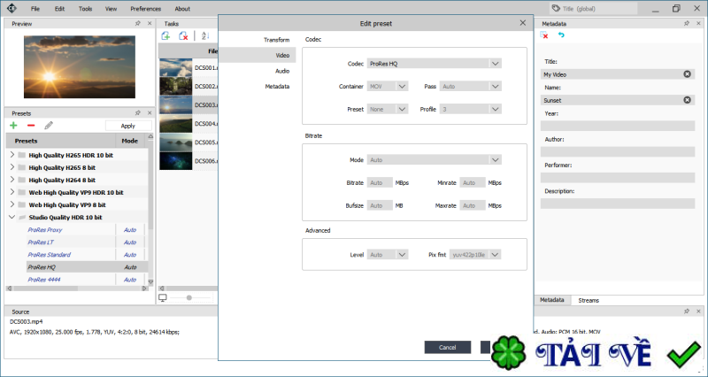The image size is (708, 377).
Task: Open the Bitrate Mode dropdown
Action: coord(496,160)
